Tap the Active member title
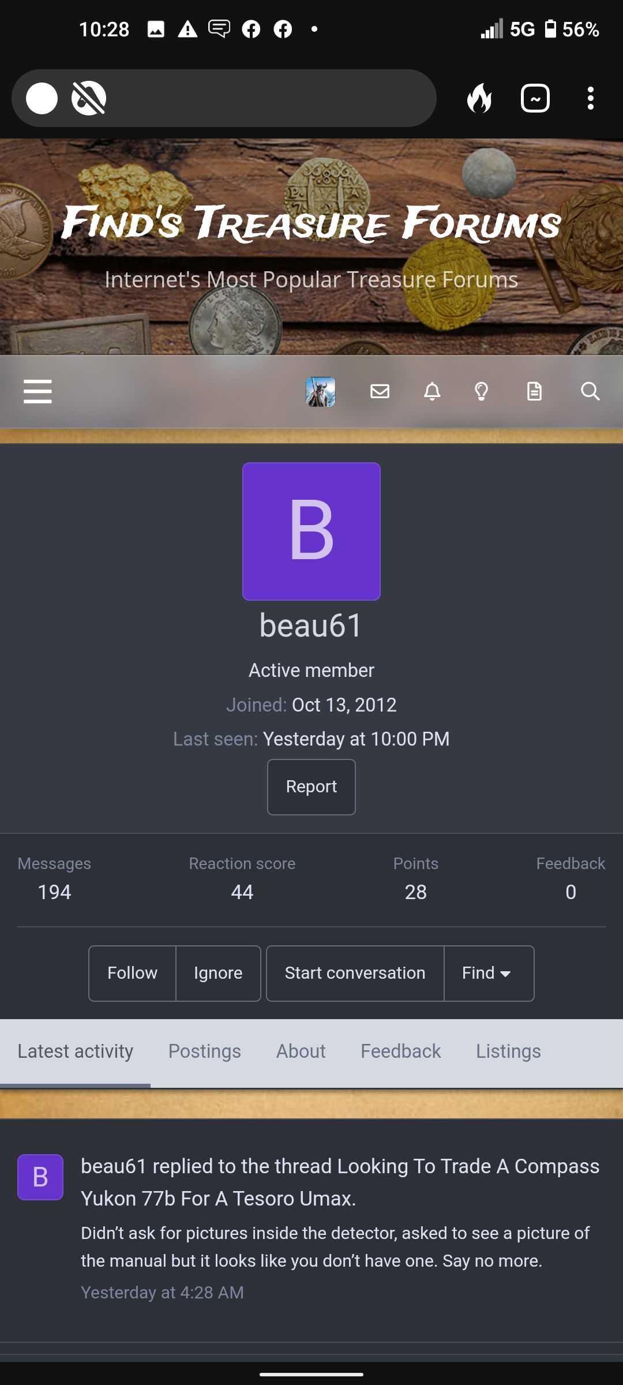623x1385 pixels. coord(311,671)
